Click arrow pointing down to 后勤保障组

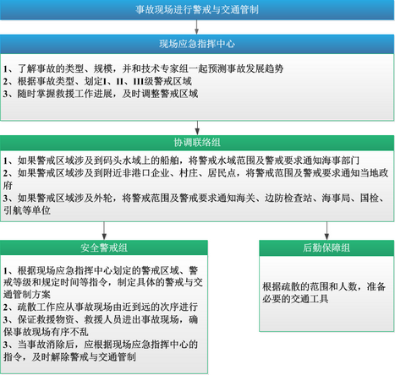(326, 231)
